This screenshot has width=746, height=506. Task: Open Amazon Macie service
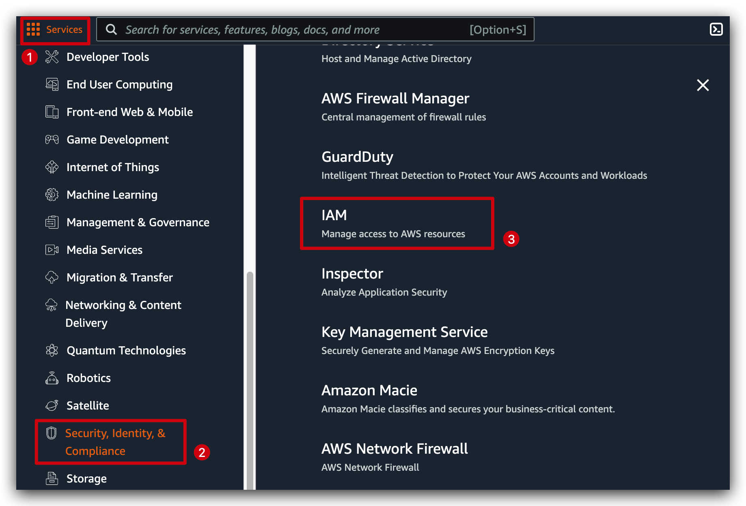coord(369,390)
